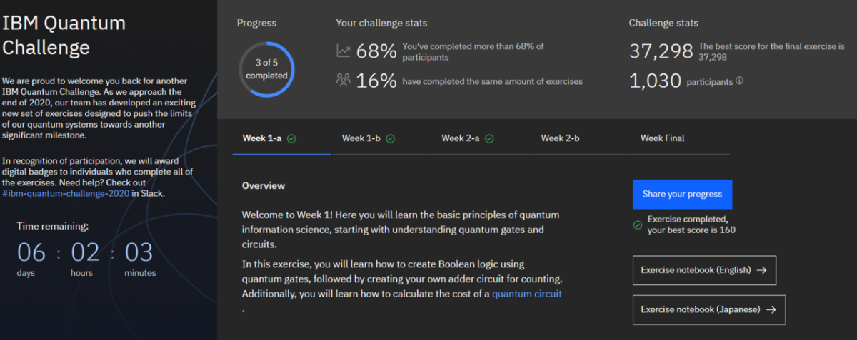
Task: Click the green checkmark on Week 1-a
Action: (x=291, y=138)
